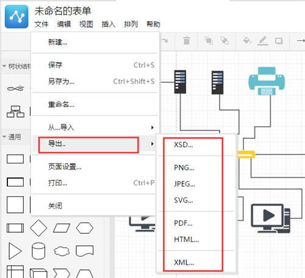Select the chevron step shape
This screenshot has width=305, height=278.
click(x=62, y=273)
